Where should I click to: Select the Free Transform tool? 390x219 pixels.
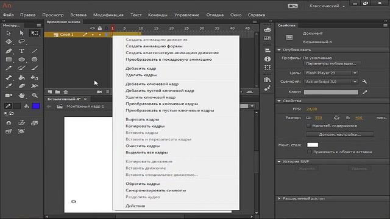tap(35, 33)
